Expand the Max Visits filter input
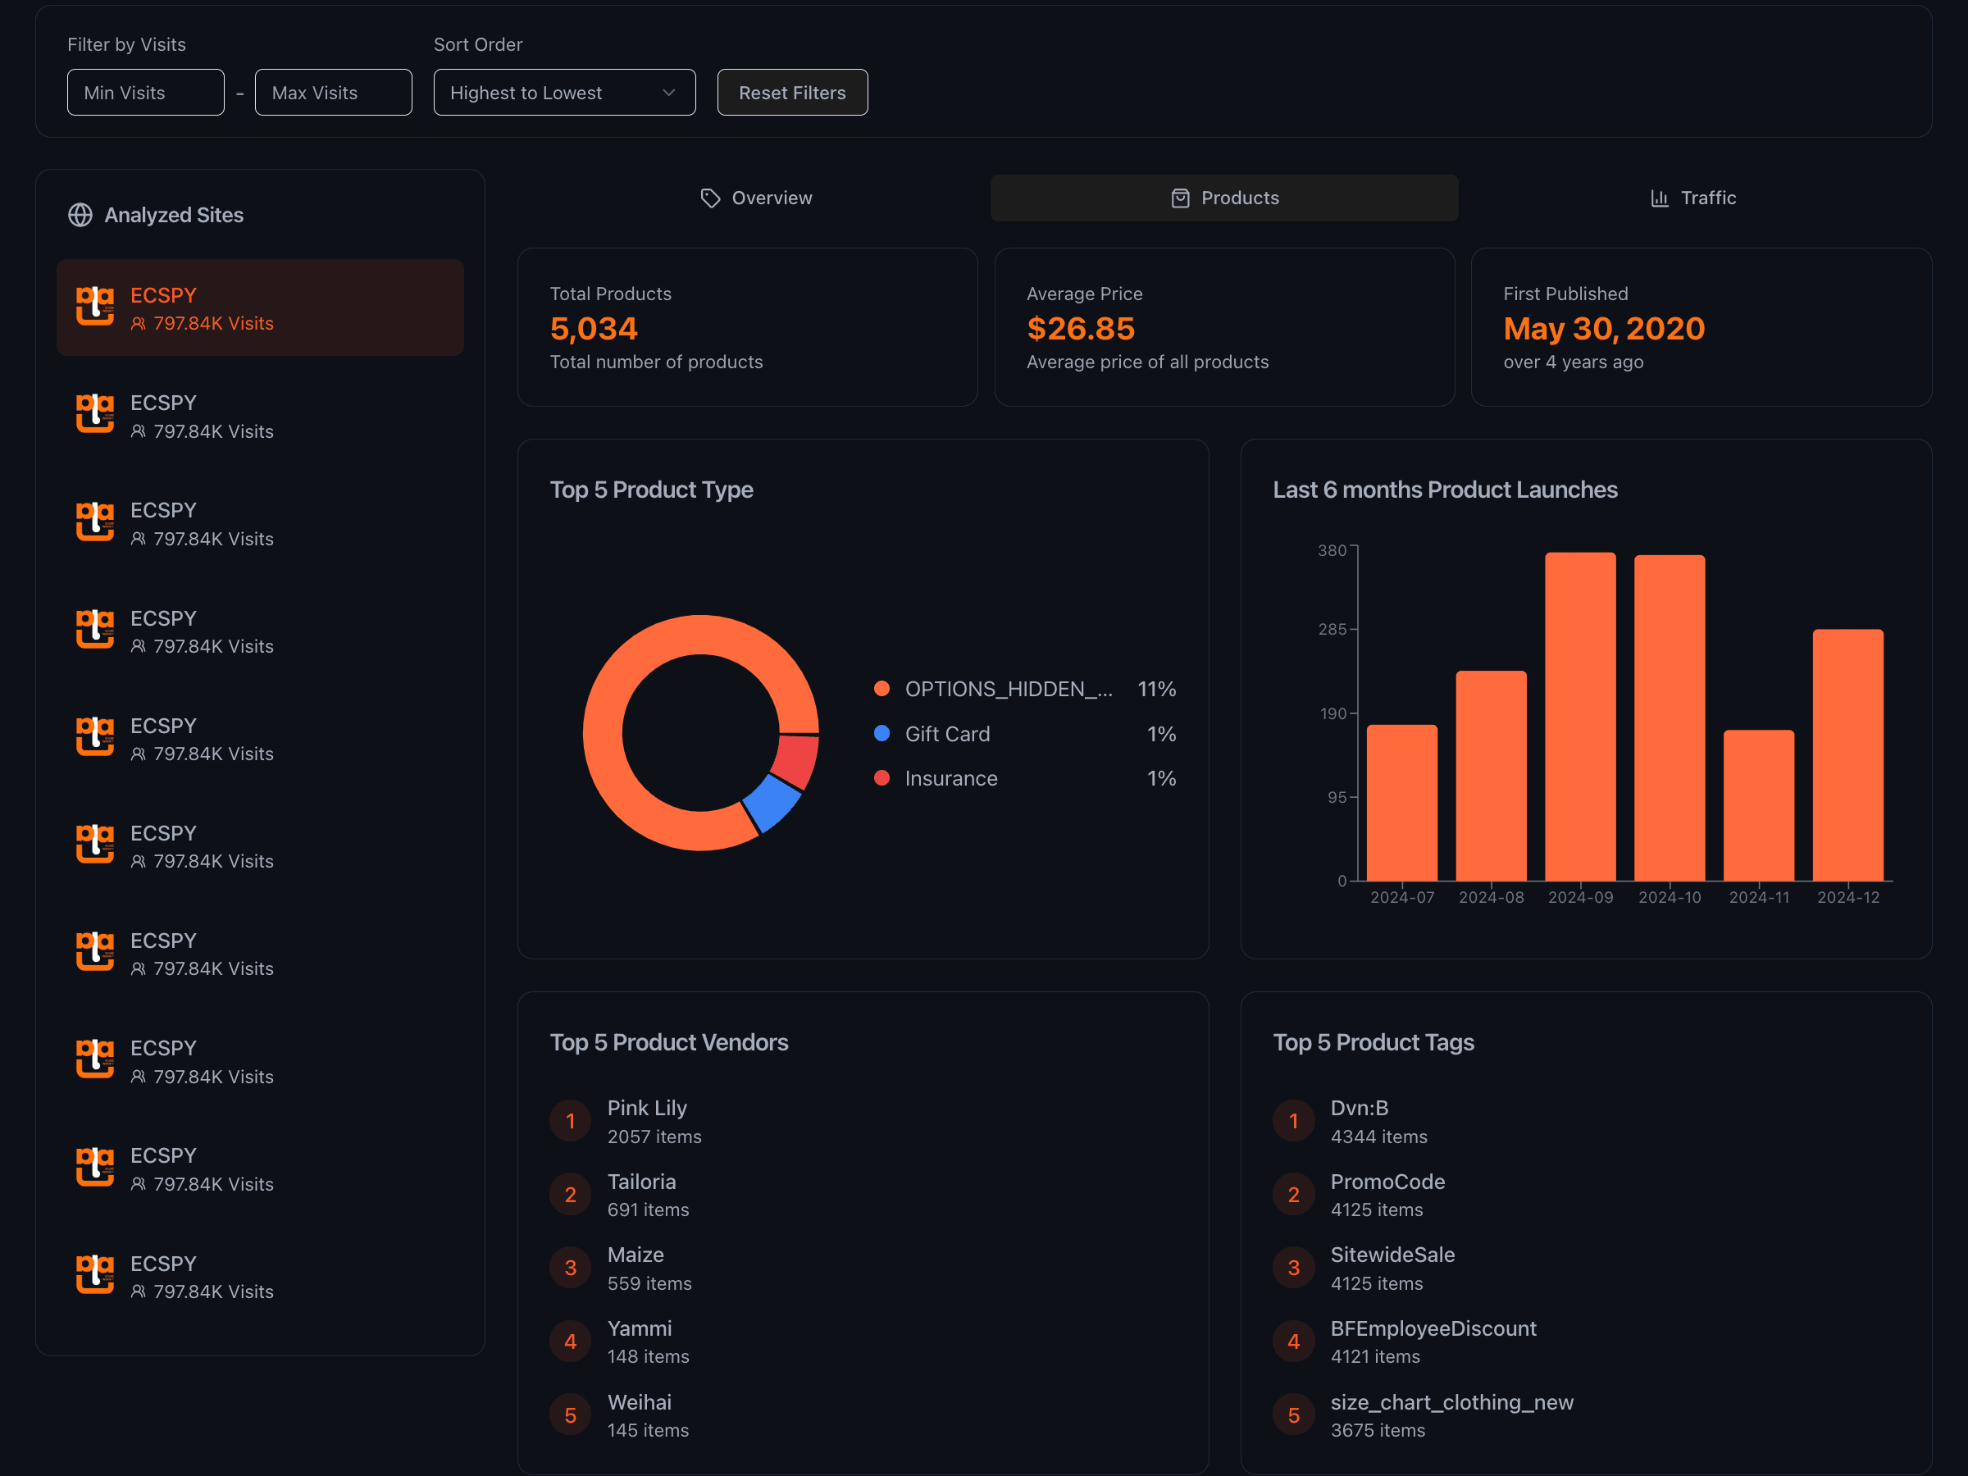This screenshot has height=1476, width=1968. (x=327, y=92)
